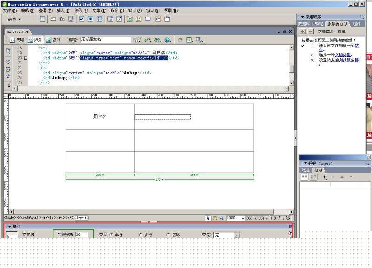Select the Zoom magnifier tool in status bar

[222, 218]
